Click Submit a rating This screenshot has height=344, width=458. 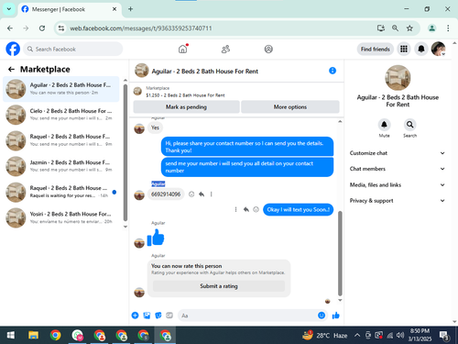coord(219,286)
